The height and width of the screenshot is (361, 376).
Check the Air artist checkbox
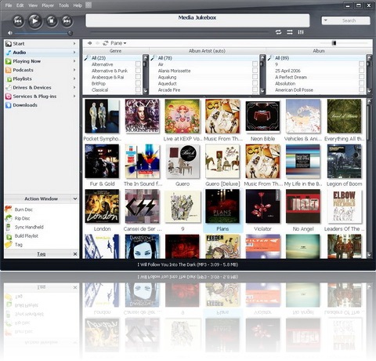[255, 64]
